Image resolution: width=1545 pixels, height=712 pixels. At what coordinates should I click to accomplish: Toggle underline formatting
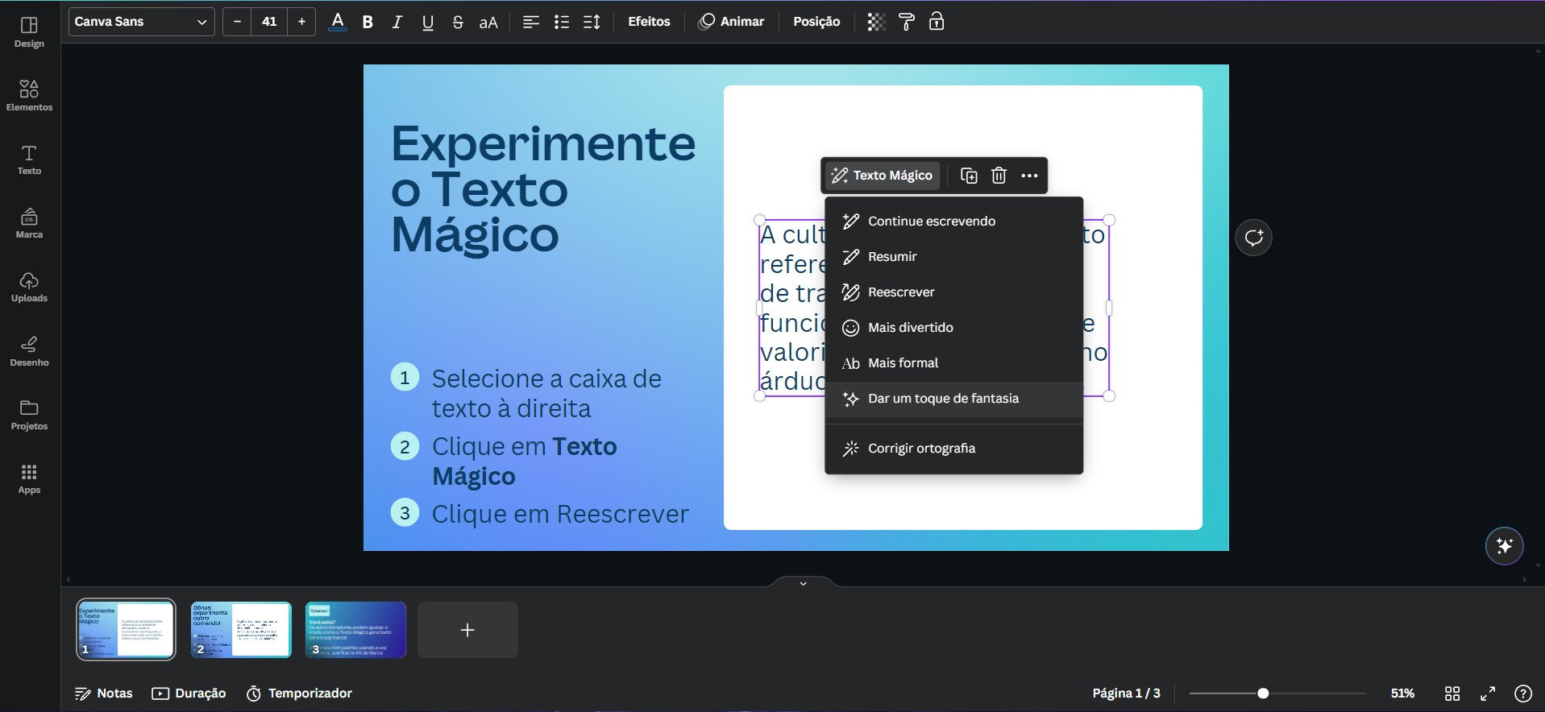pos(428,22)
